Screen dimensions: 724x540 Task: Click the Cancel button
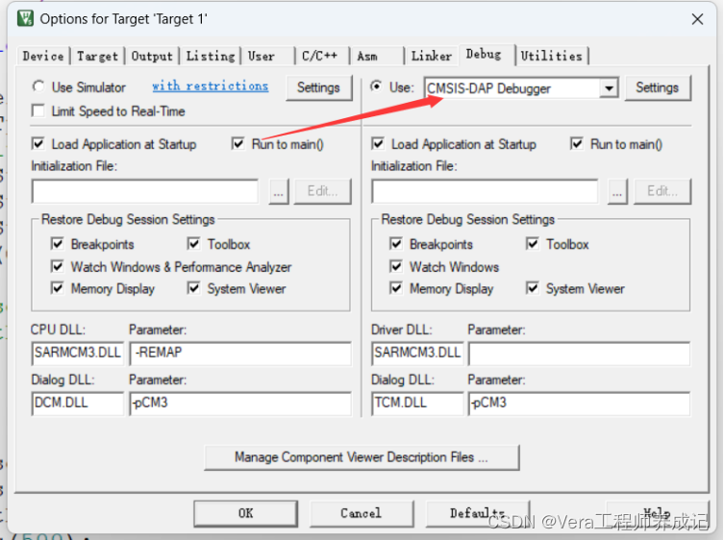tap(362, 513)
